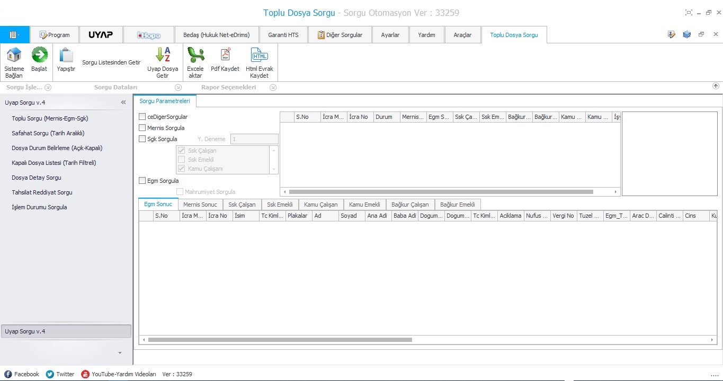Viewport: 723px width, 381px height.
Task: Click the Html Evrak Kaydet icon
Action: coord(260,55)
